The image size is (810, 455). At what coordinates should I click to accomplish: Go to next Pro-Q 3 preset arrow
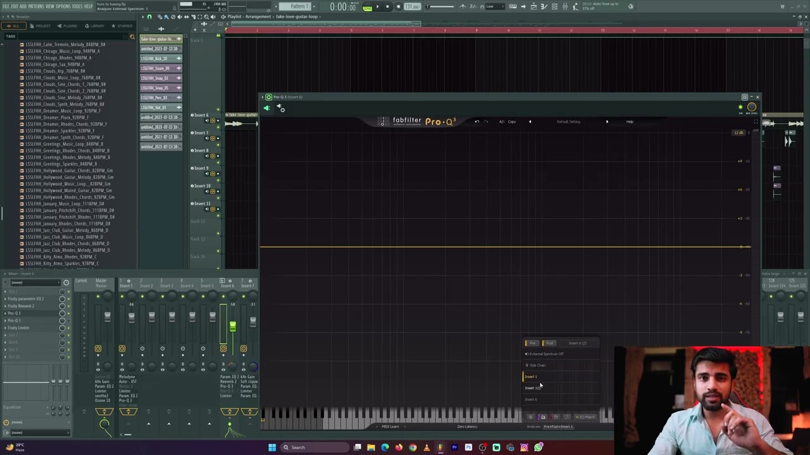pos(607,122)
